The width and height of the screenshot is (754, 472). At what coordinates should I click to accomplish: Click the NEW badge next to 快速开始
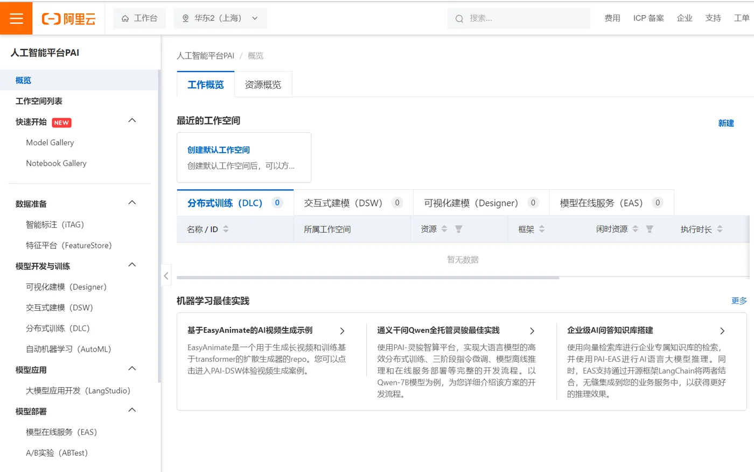61,123
